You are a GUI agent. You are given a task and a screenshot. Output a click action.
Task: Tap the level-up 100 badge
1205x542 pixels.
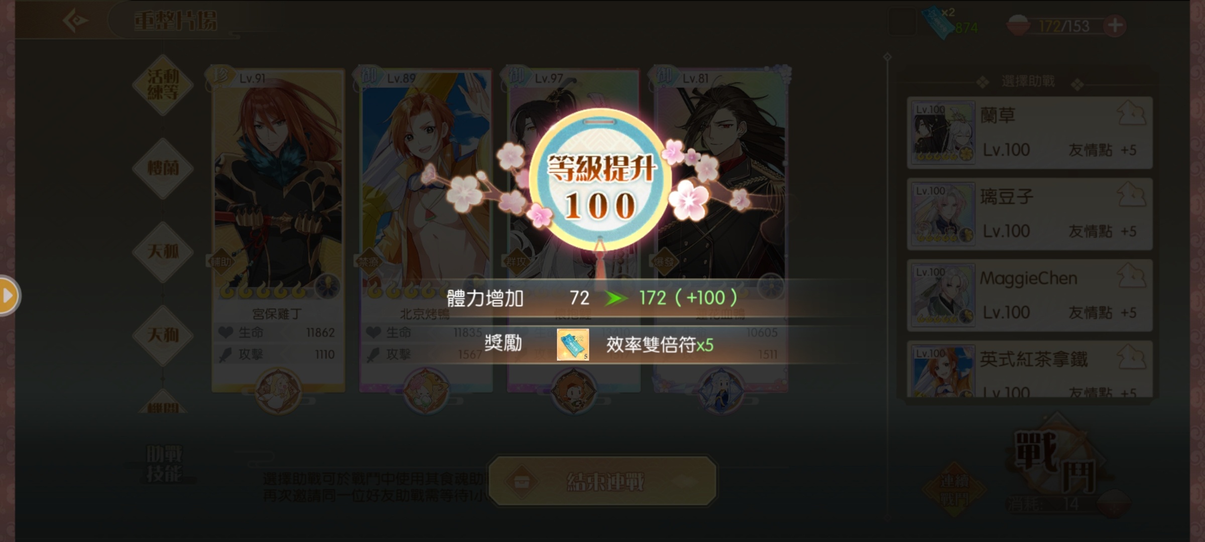point(600,182)
